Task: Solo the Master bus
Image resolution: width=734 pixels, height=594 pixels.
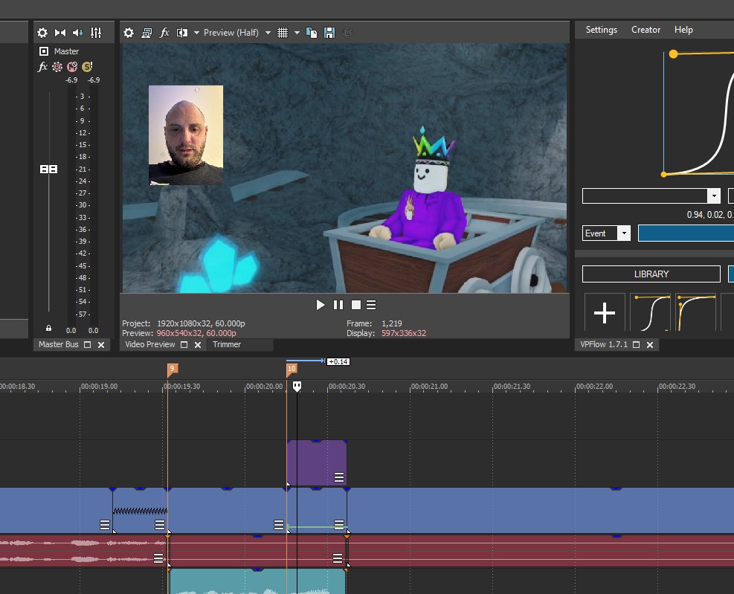Action: click(x=87, y=66)
